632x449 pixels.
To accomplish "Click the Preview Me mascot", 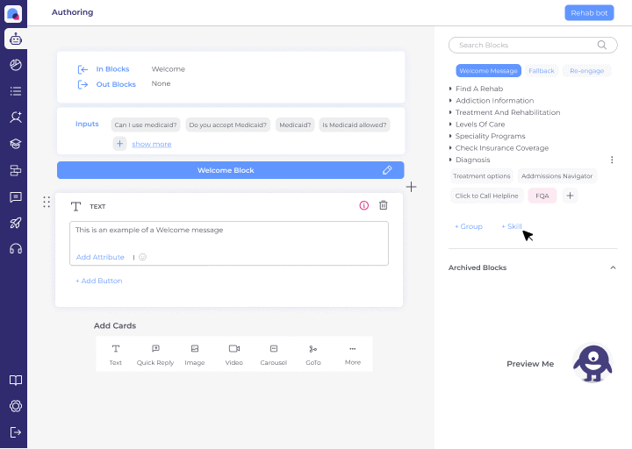I will 592,363.
